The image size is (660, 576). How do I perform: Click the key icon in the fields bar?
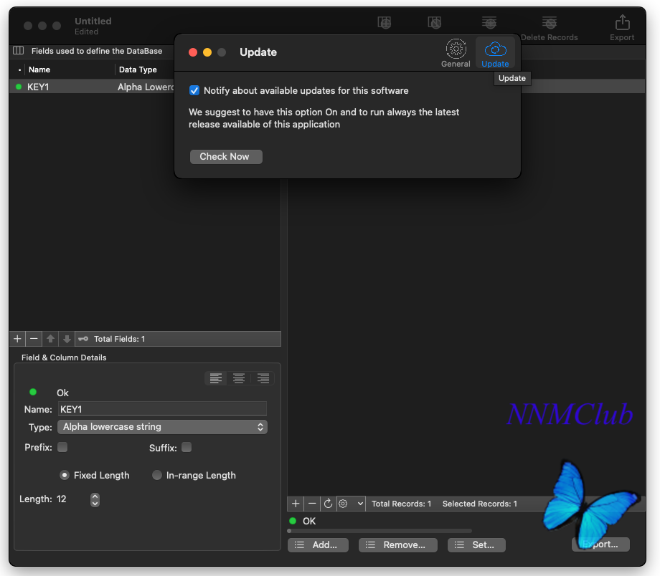pyautogui.click(x=83, y=339)
